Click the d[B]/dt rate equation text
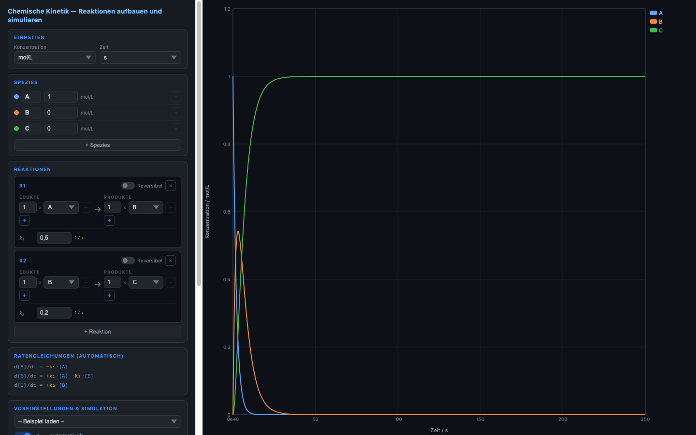 tap(54, 376)
